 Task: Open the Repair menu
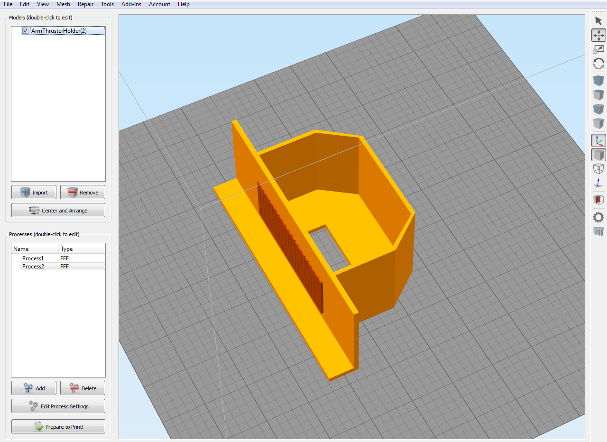click(85, 4)
